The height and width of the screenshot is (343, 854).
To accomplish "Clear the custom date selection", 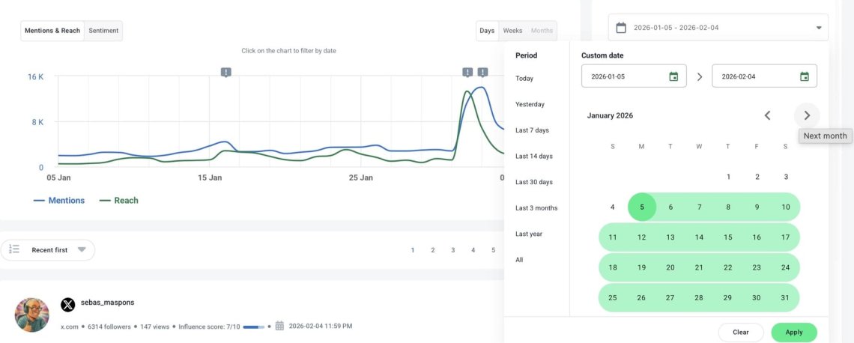I will point(740,332).
